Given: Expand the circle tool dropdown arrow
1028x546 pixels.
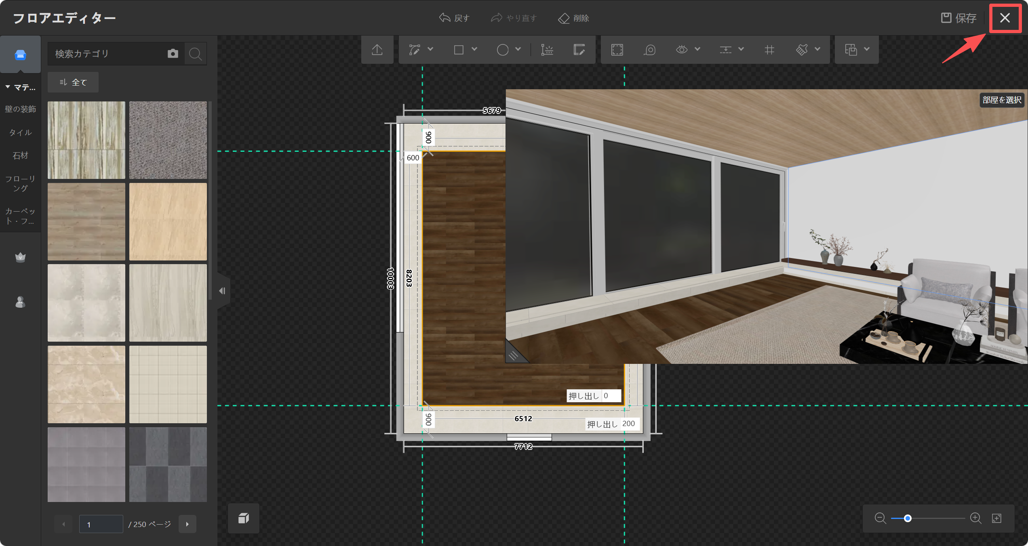Looking at the screenshot, I should (518, 49).
